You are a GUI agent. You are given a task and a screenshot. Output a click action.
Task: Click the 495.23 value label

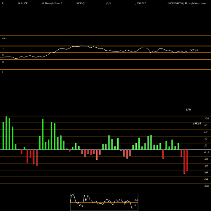(197, 124)
